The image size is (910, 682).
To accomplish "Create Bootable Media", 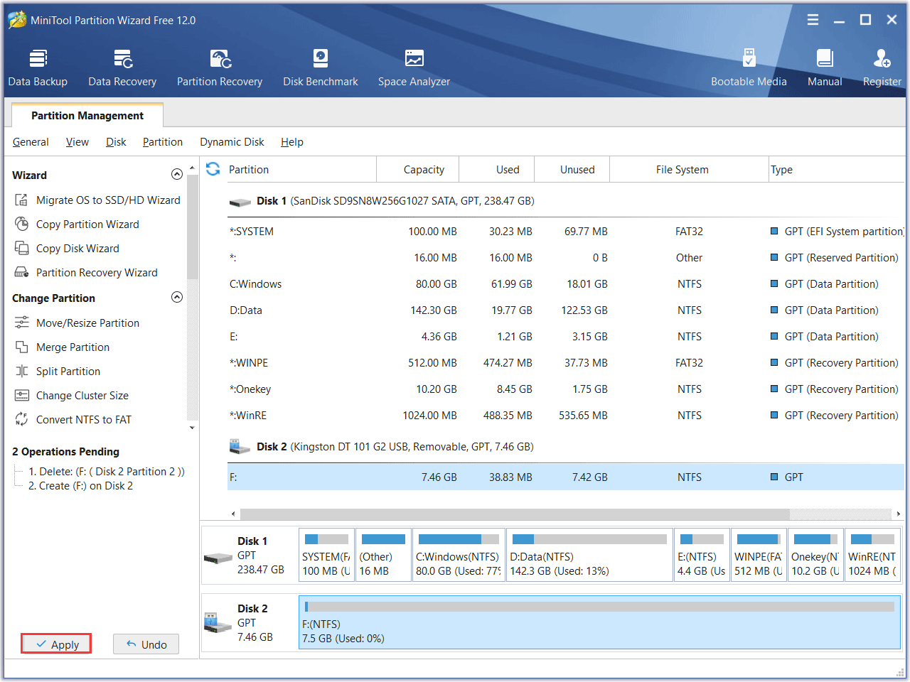I will click(x=749, y=68).
